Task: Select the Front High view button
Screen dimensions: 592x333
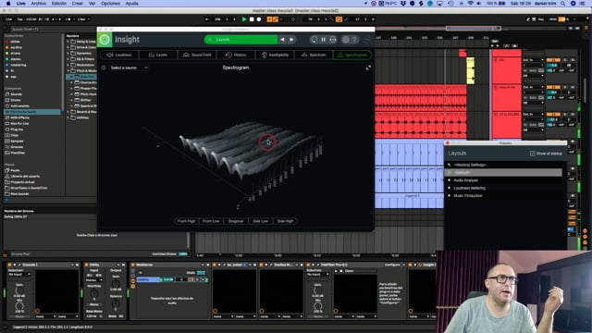Action: 186,221
